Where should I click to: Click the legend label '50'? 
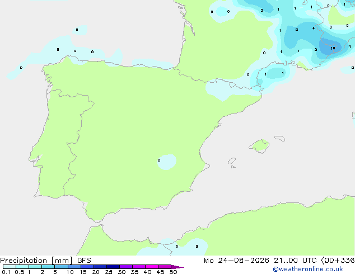(173, 272)
